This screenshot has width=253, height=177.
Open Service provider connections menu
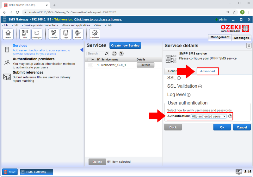40,25
